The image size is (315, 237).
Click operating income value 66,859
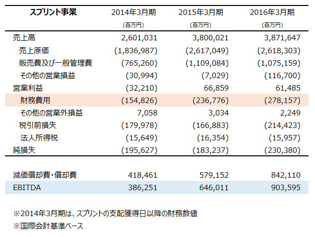[214, 88]
